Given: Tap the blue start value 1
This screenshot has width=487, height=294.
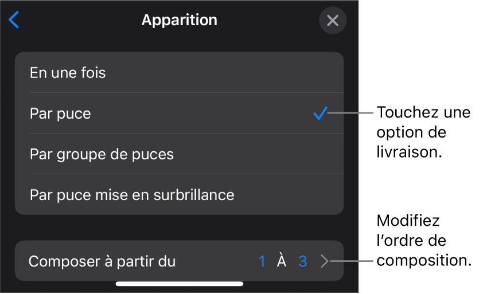Looking at the screenshot, I should click(x=262, y=262).
